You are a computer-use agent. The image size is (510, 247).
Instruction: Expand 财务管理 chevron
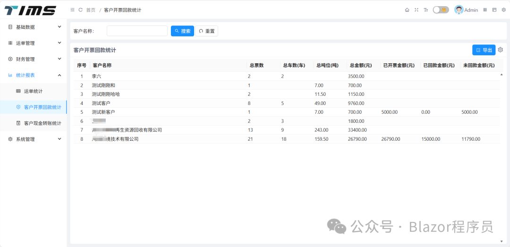coord(59,59)
